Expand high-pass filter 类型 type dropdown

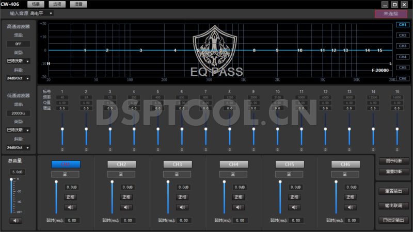click(18, 61)
